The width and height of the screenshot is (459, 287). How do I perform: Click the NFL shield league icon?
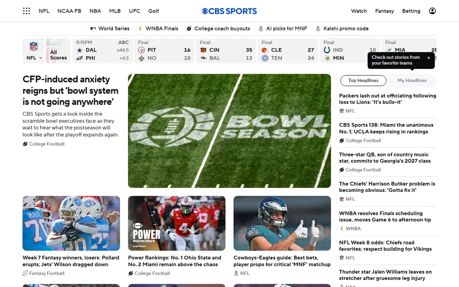(33, 47)
